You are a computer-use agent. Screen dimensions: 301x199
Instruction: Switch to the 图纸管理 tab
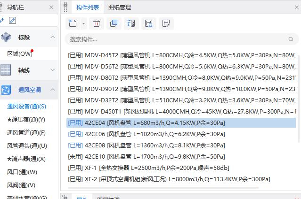coord(120,7)
